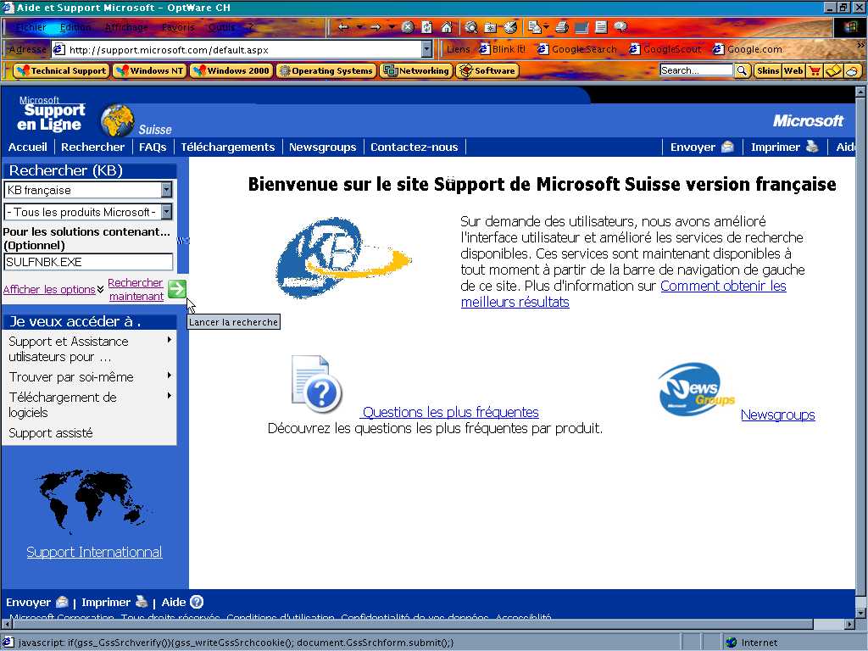Open the Forward button history dropdown arrow

coord(392,27)
